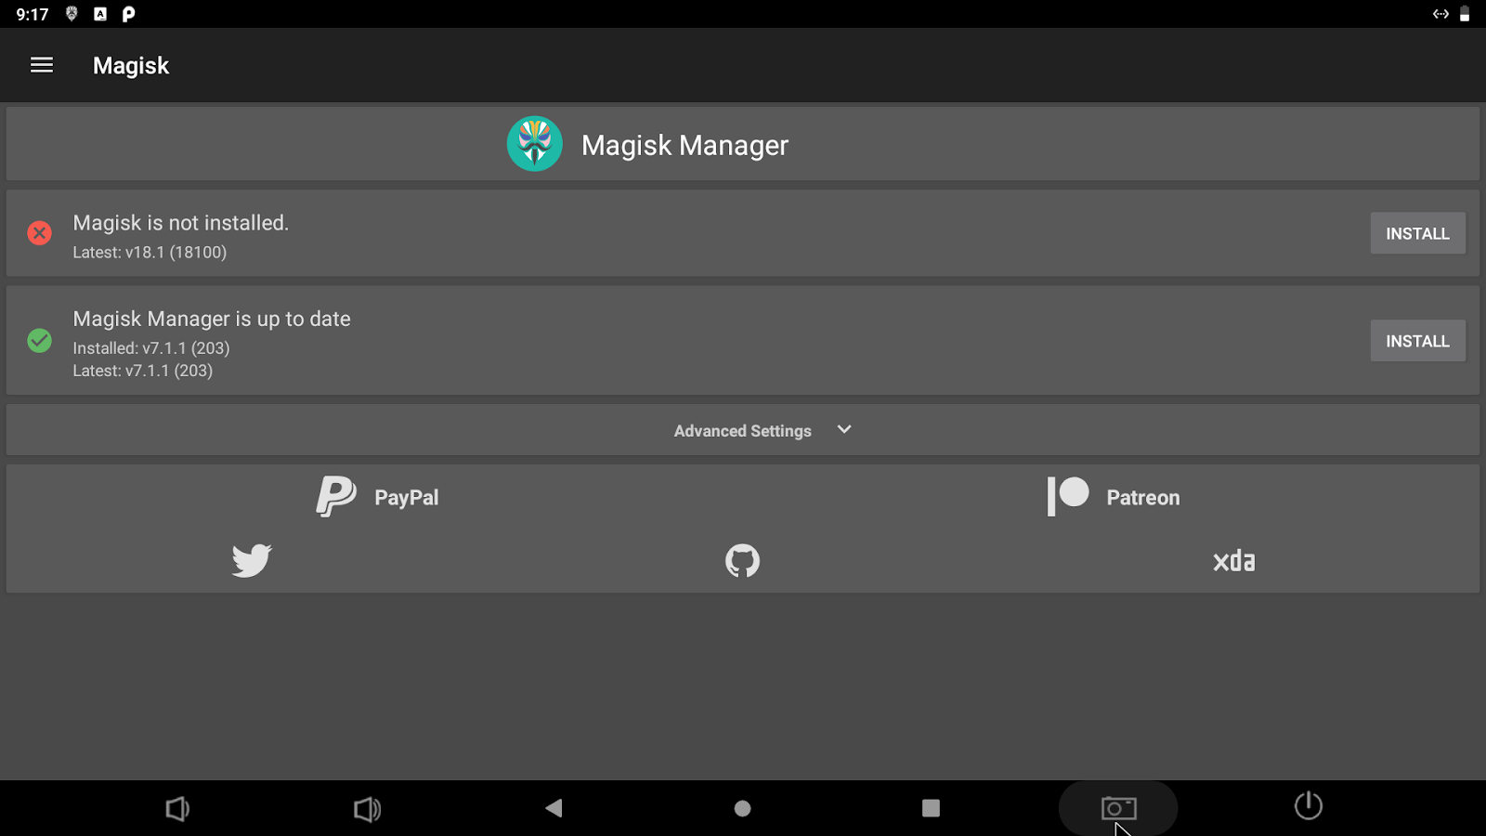This screenshot has width=1486, height=836.
Task: Click the 'P' notification icon in status bar
Action: click(x=128, y=14)
